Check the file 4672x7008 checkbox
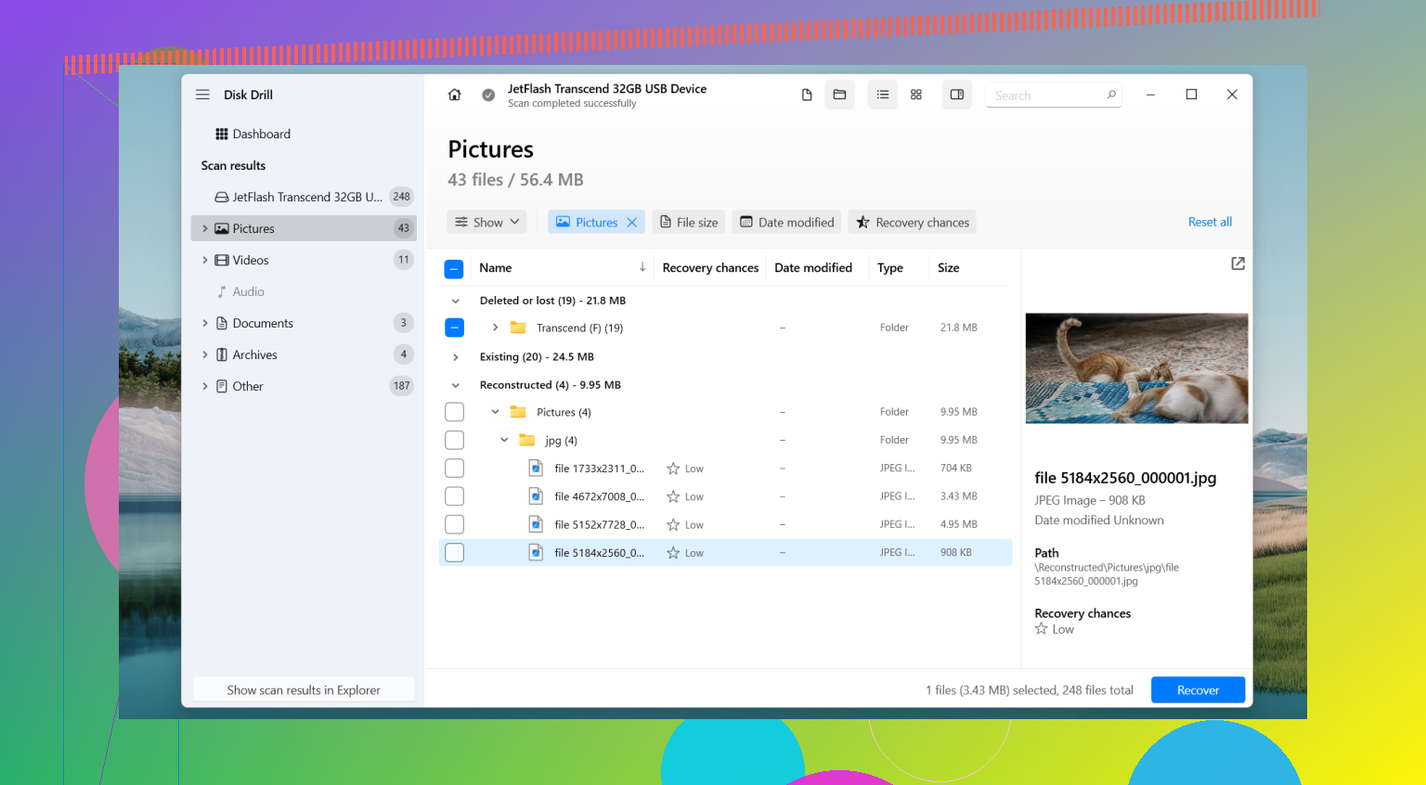The image size is (1426, 785). [x=454, y=496]
